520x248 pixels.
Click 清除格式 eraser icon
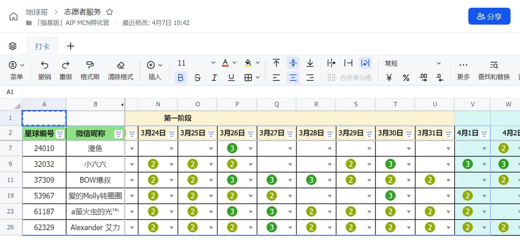pos(120,65)
